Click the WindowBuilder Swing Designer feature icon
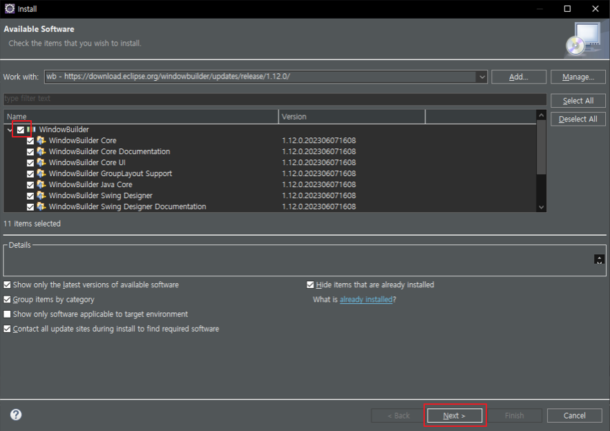Image resolution: width=610 pixels, height=431 pixels. pos(41,195)
